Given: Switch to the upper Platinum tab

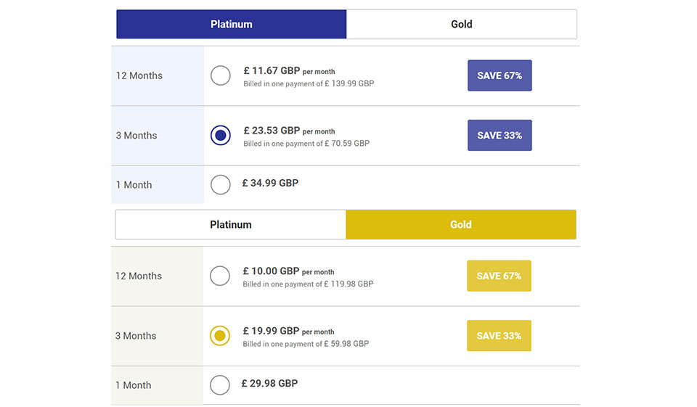Looking at the screenshot, I should pyautogui.click(x=232, y=24).
